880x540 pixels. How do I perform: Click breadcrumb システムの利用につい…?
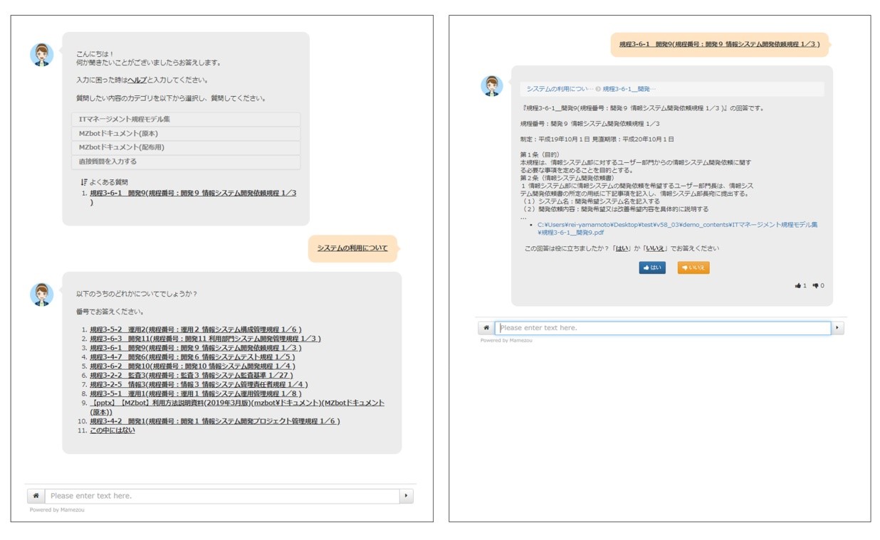point(560,89)
